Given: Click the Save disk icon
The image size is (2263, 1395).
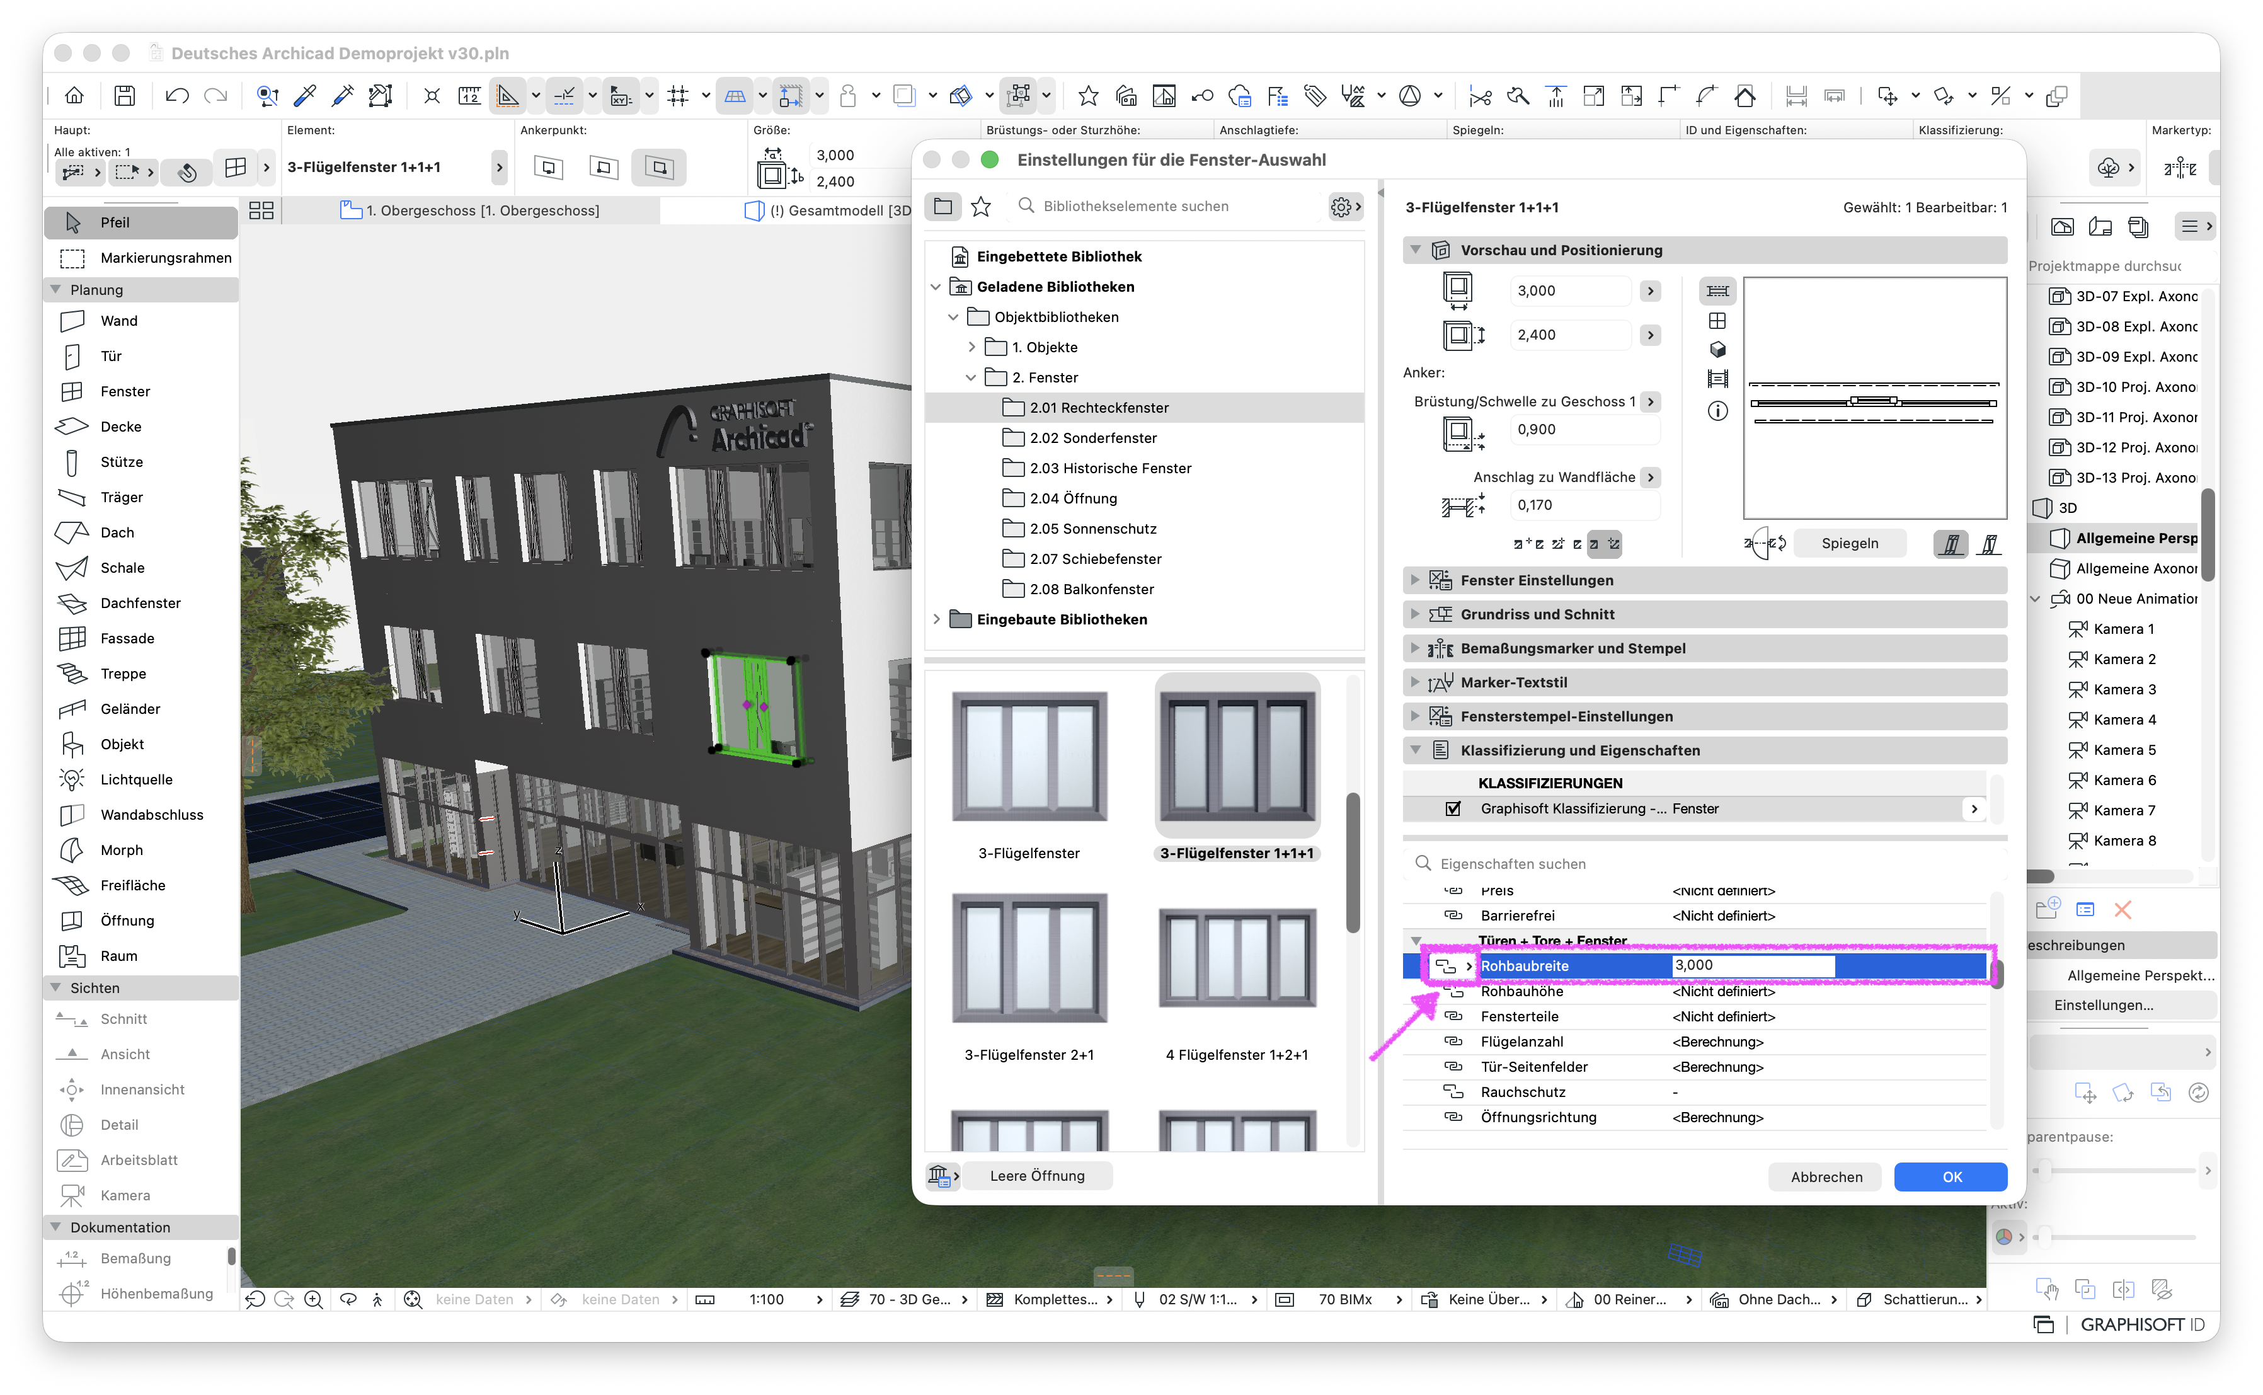Looking at the screenshot, I should pos(125,95).
